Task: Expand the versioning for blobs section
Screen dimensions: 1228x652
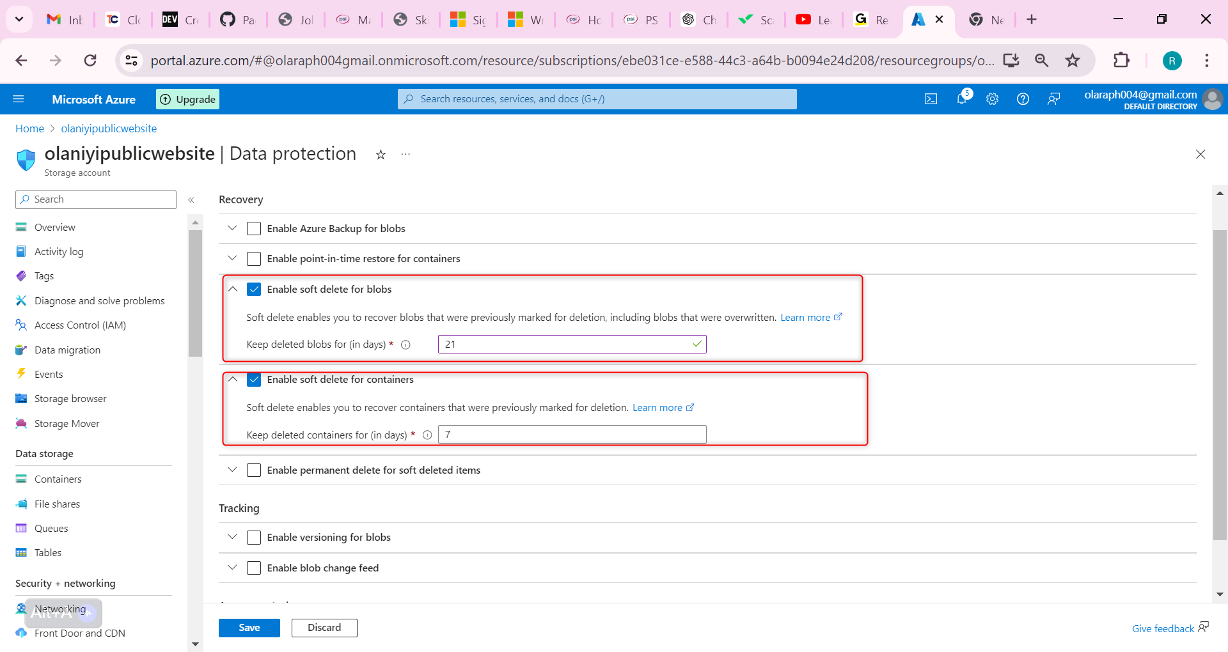Action: click(233, 537)
